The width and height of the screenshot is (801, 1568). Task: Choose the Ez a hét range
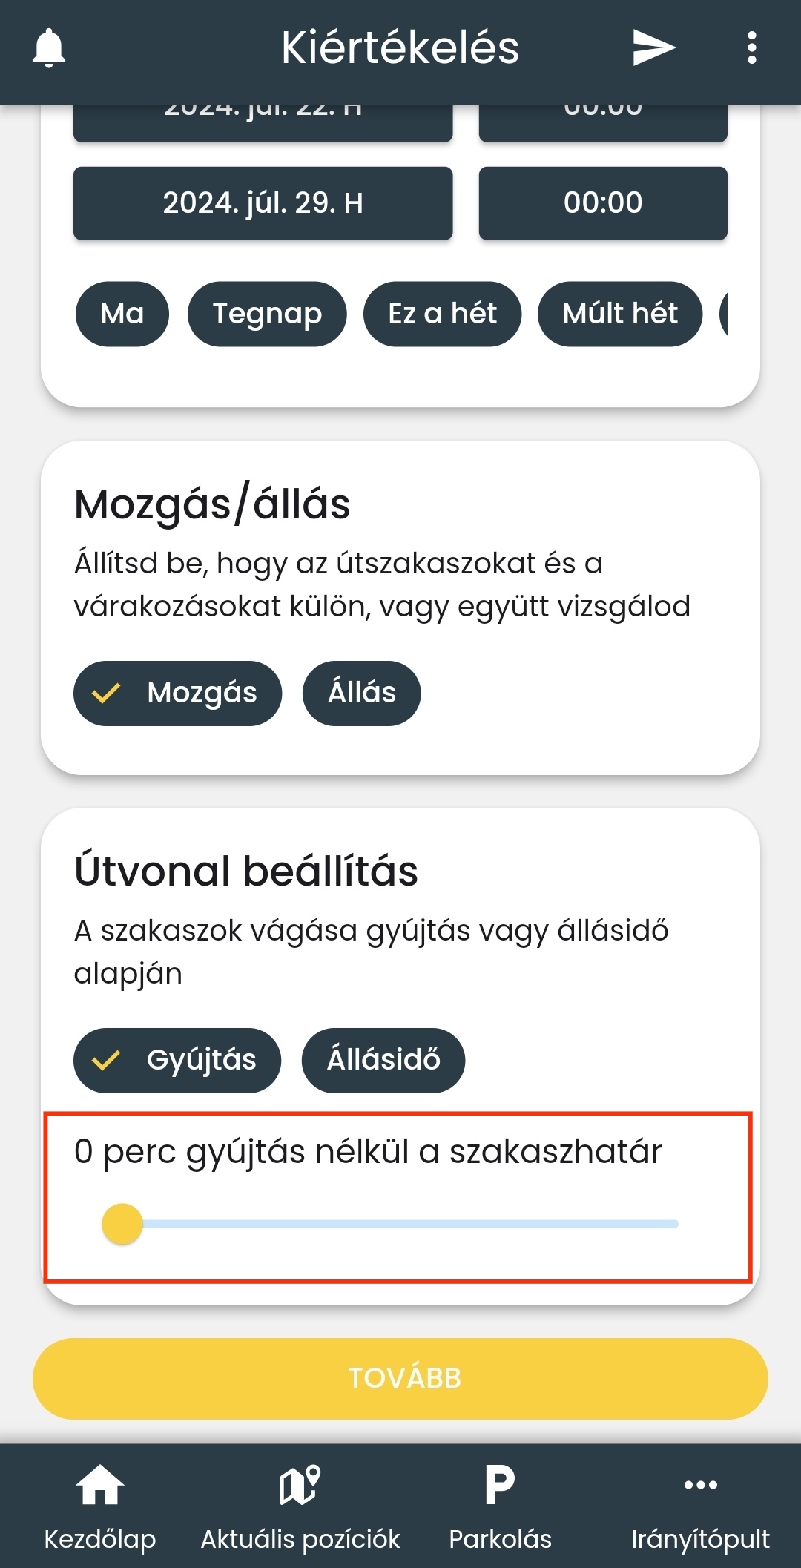pos(442,314)
